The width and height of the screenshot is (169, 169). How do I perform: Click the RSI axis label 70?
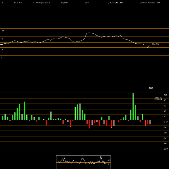(2, 39)
